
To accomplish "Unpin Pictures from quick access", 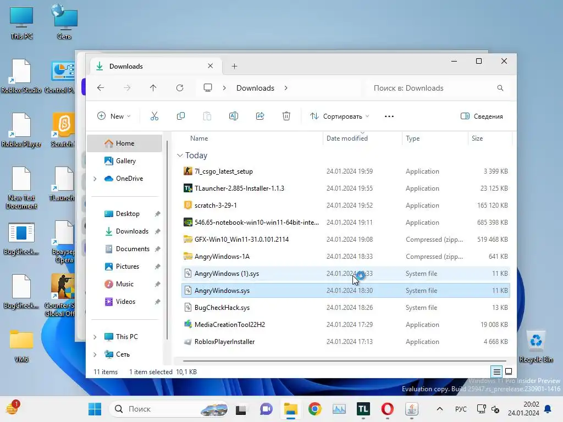I will tap(157, 266).
